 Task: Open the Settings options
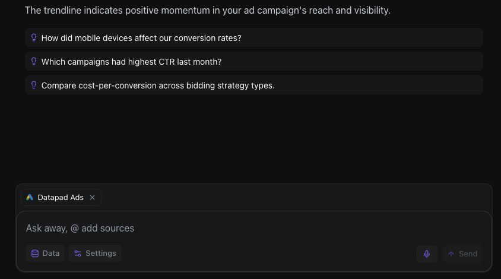pos(95,253)
